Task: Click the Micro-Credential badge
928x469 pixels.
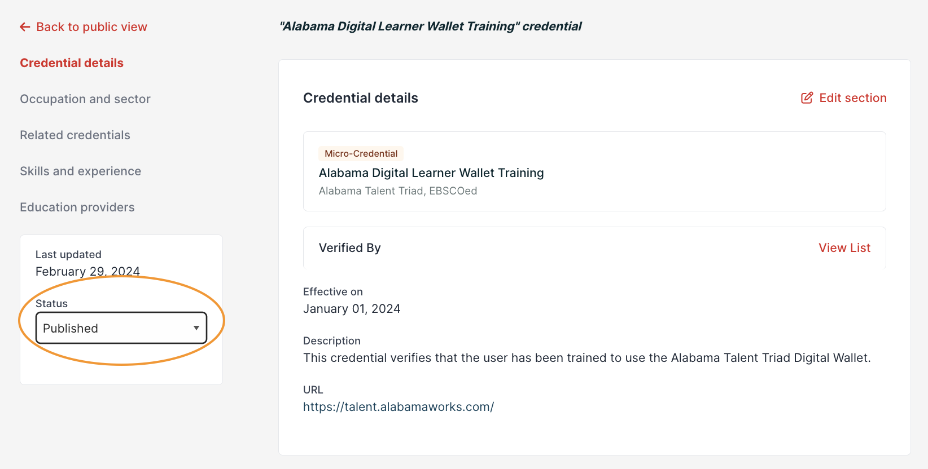Action: point(361,153)
